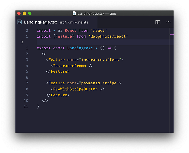The image size is (189, 153).
Task: Click the split editor icon
Action: click(158, 22)
